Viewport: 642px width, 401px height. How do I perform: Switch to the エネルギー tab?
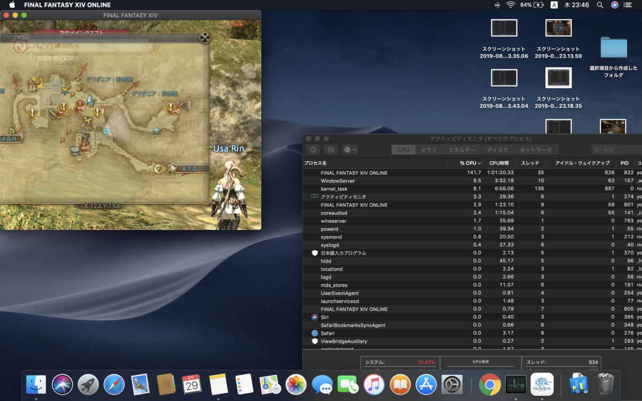[462, 150]
